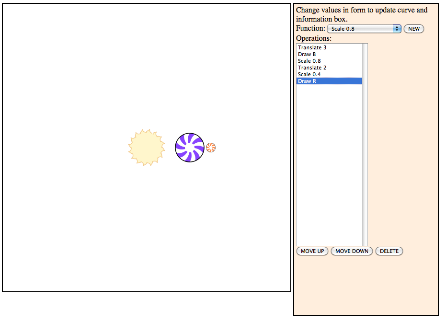Select the Translate 3 operation
This screenshot has width=446, height=321.
(312, 47)
